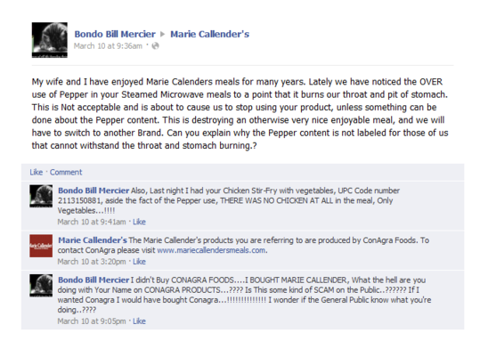
Task: Click the first comment's small avatar
Action: tap(41, 196)
